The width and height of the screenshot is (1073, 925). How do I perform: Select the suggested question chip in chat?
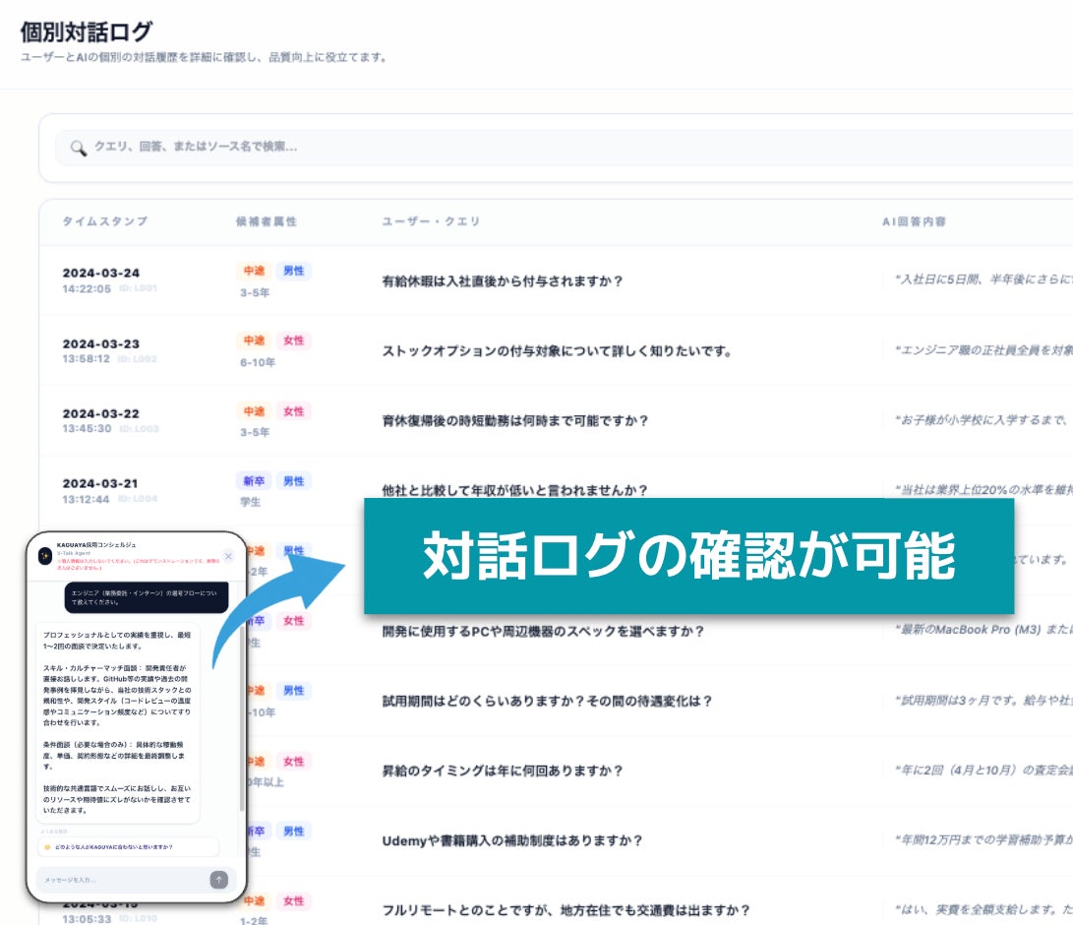pyautogui.click(x=128, y=847)
